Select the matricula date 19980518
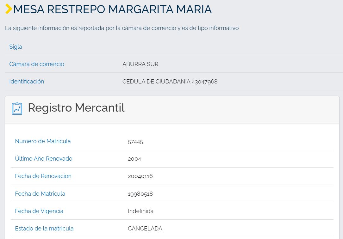This screenshot has width=343, height=239. 140,194
